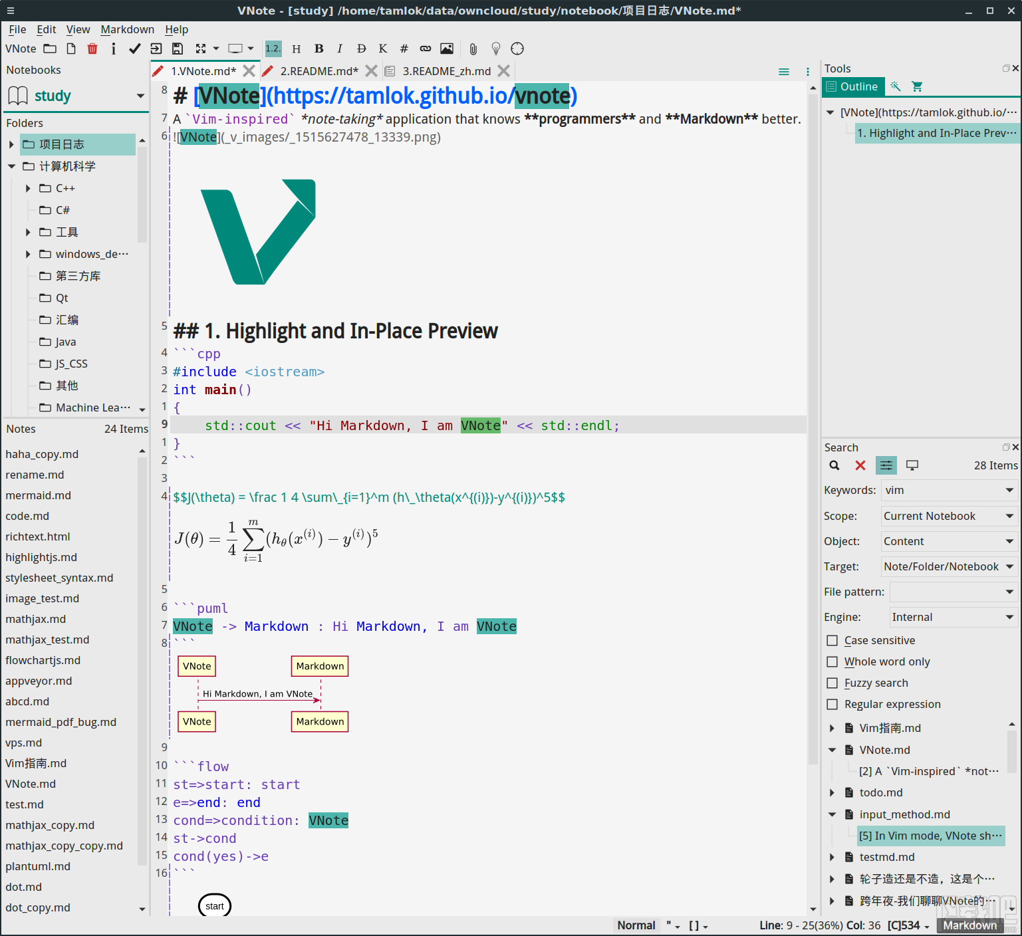Click the expand/fullscreen mode icon

click(201, 49)
